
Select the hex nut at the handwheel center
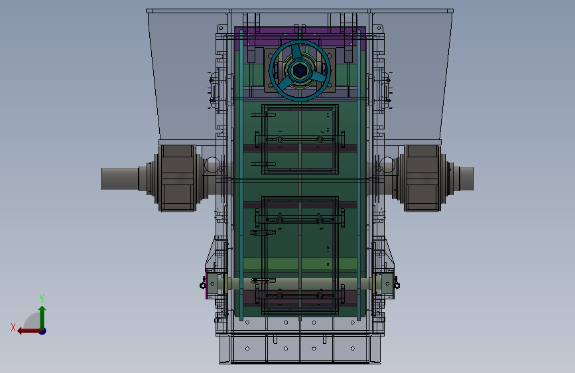(x=300, y=70)
